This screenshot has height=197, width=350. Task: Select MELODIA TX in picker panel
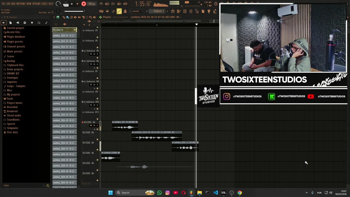65,30
